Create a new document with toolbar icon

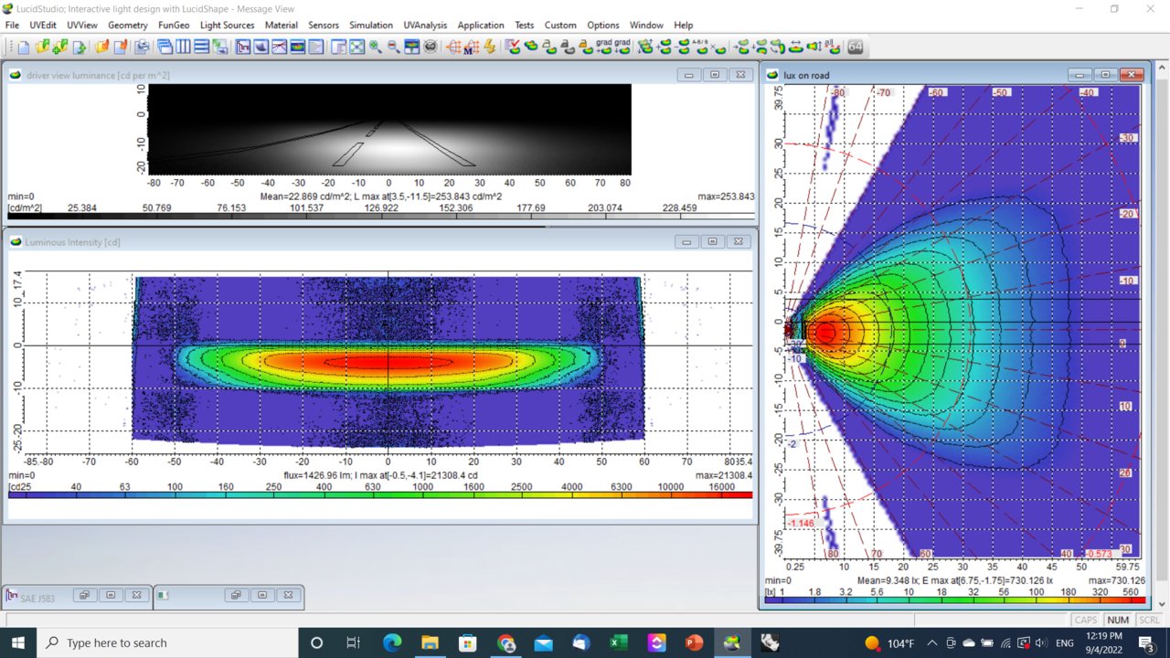click(25, 47)
